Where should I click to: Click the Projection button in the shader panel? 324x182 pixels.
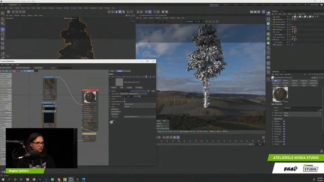[115, 114]
